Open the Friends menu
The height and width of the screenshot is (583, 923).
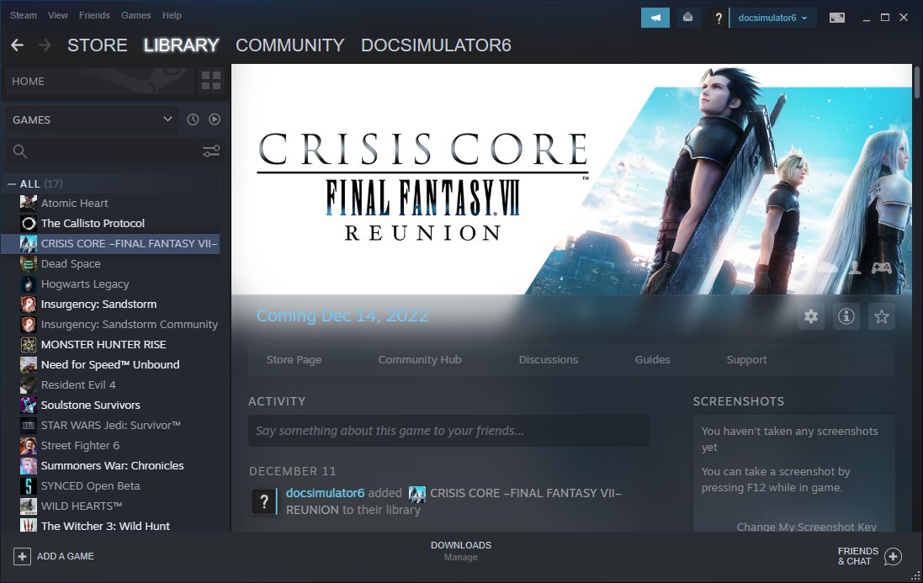(x=94, y=15)
